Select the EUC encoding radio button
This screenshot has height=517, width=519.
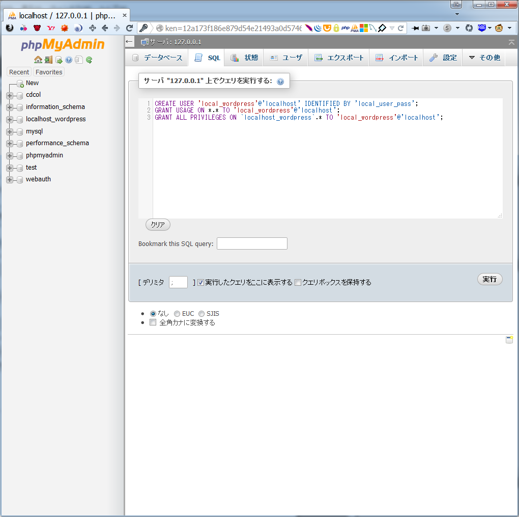(177, 314)
